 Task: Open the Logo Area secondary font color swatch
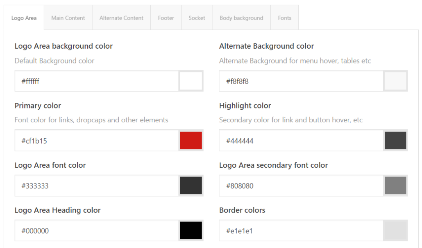(395, 185)
